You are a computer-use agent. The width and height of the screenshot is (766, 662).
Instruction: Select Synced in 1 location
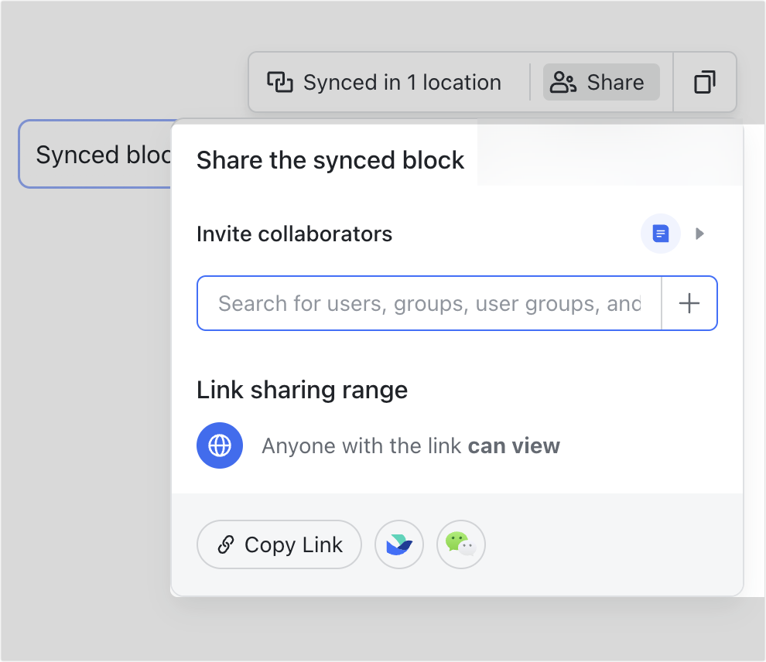tap(387, 82)
